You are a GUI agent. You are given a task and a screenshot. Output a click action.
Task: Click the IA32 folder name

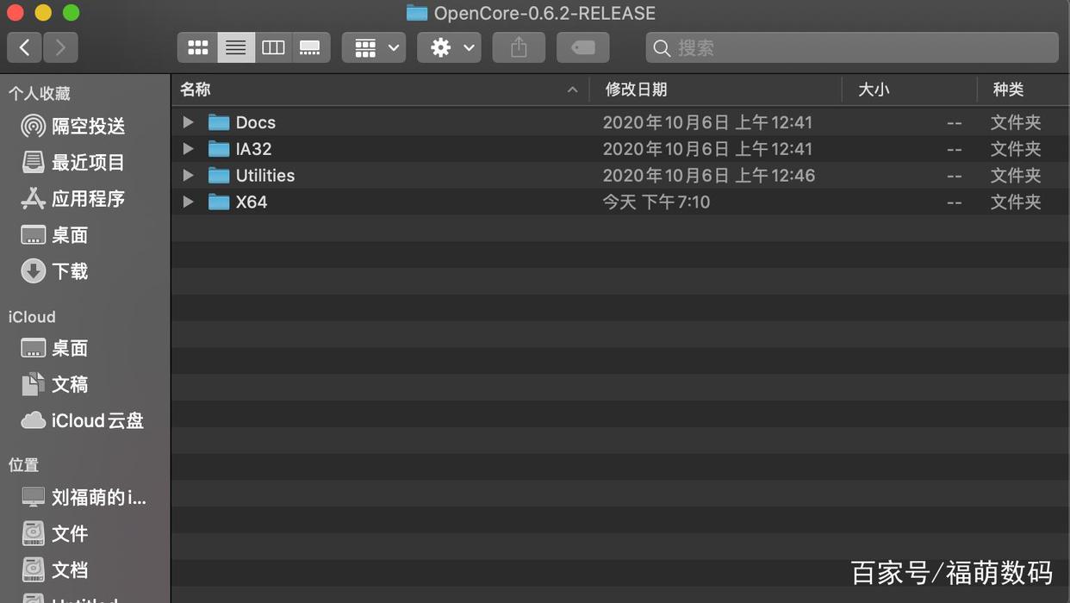click(x=253, y=149)
